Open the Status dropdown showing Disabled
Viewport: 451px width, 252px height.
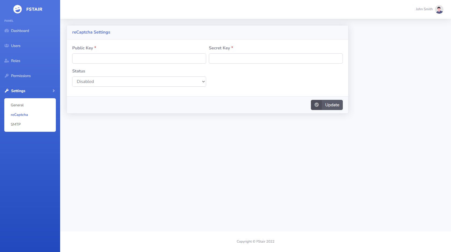(x=139, y=82)
